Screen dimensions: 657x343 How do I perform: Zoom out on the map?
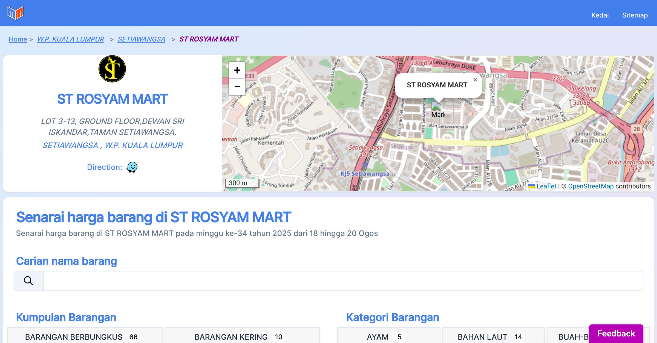tap(237, 87)
